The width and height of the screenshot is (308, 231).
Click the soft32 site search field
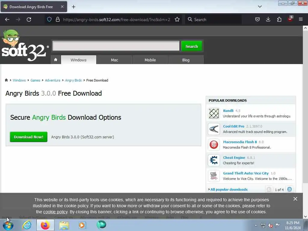[116, 46]
